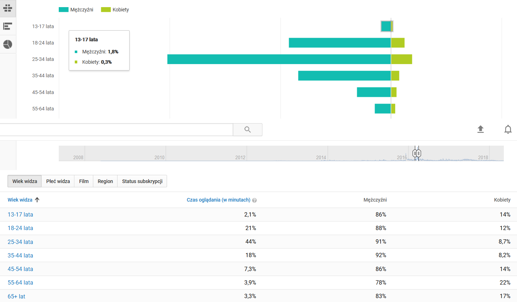Click the 25-34 lata Mężczyźni bar
Image resolution: width=517 pixels, height=302 pixels.
[279, 59]
